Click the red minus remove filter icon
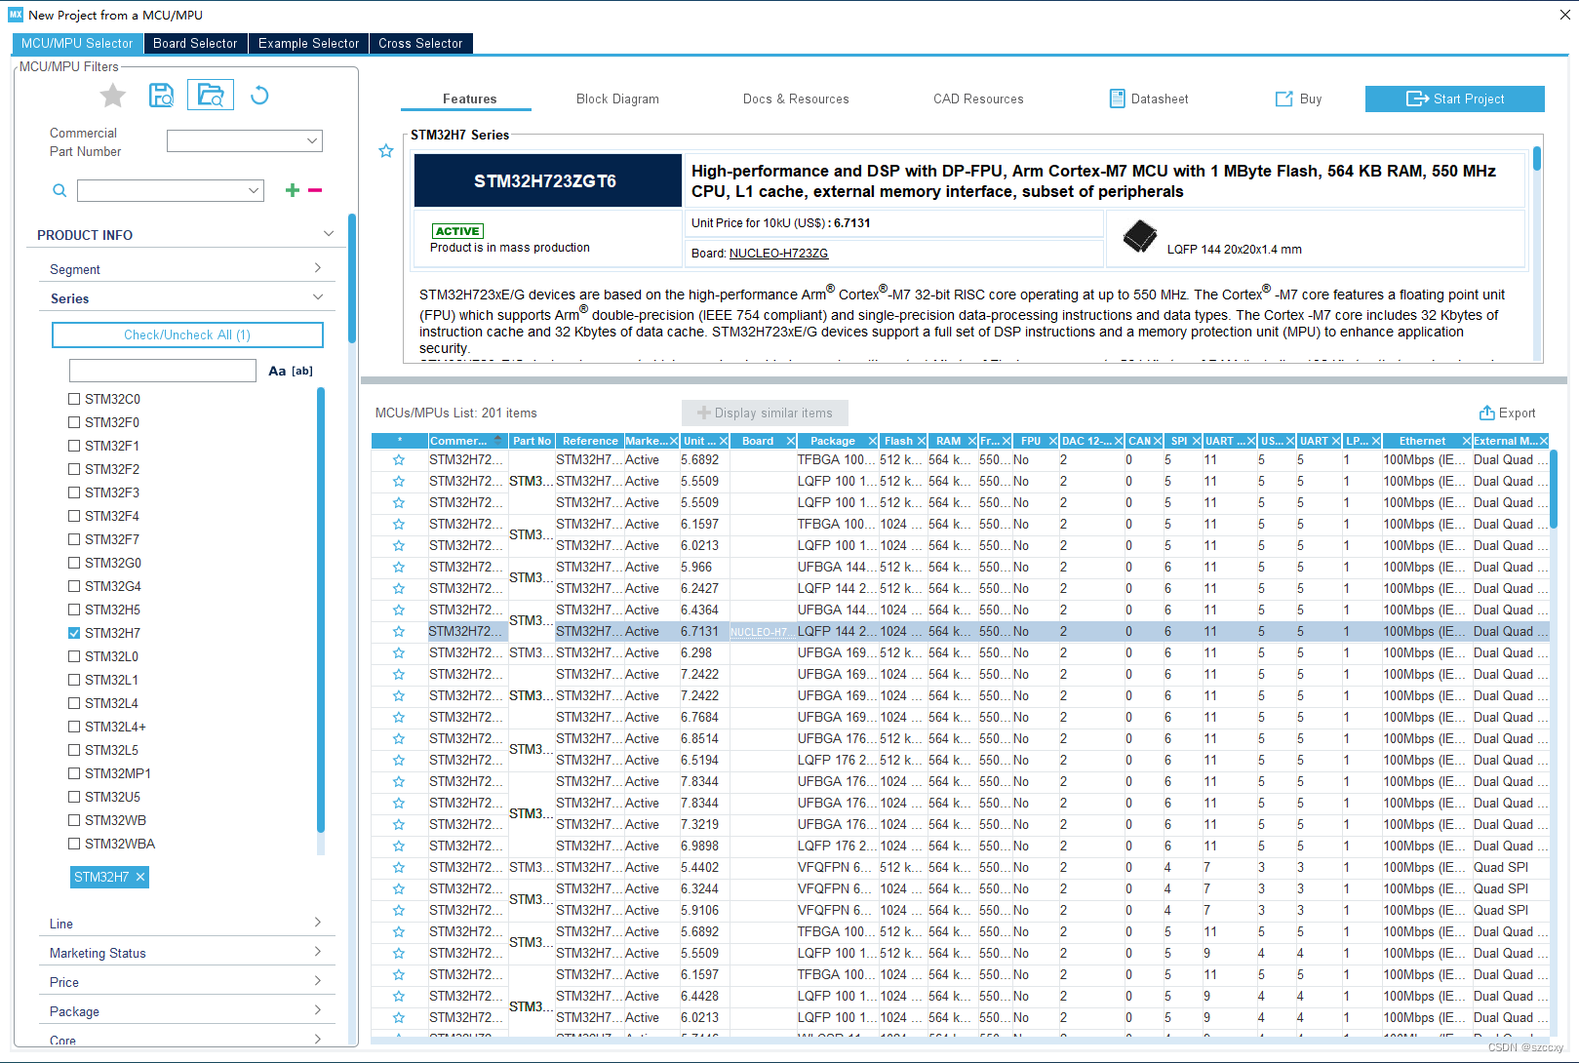Screen dimensions: 1579x1063 point(315,190)
